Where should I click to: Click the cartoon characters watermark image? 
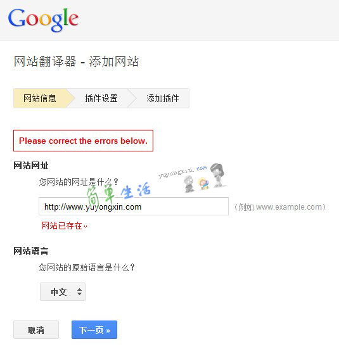tap(205, 179)
